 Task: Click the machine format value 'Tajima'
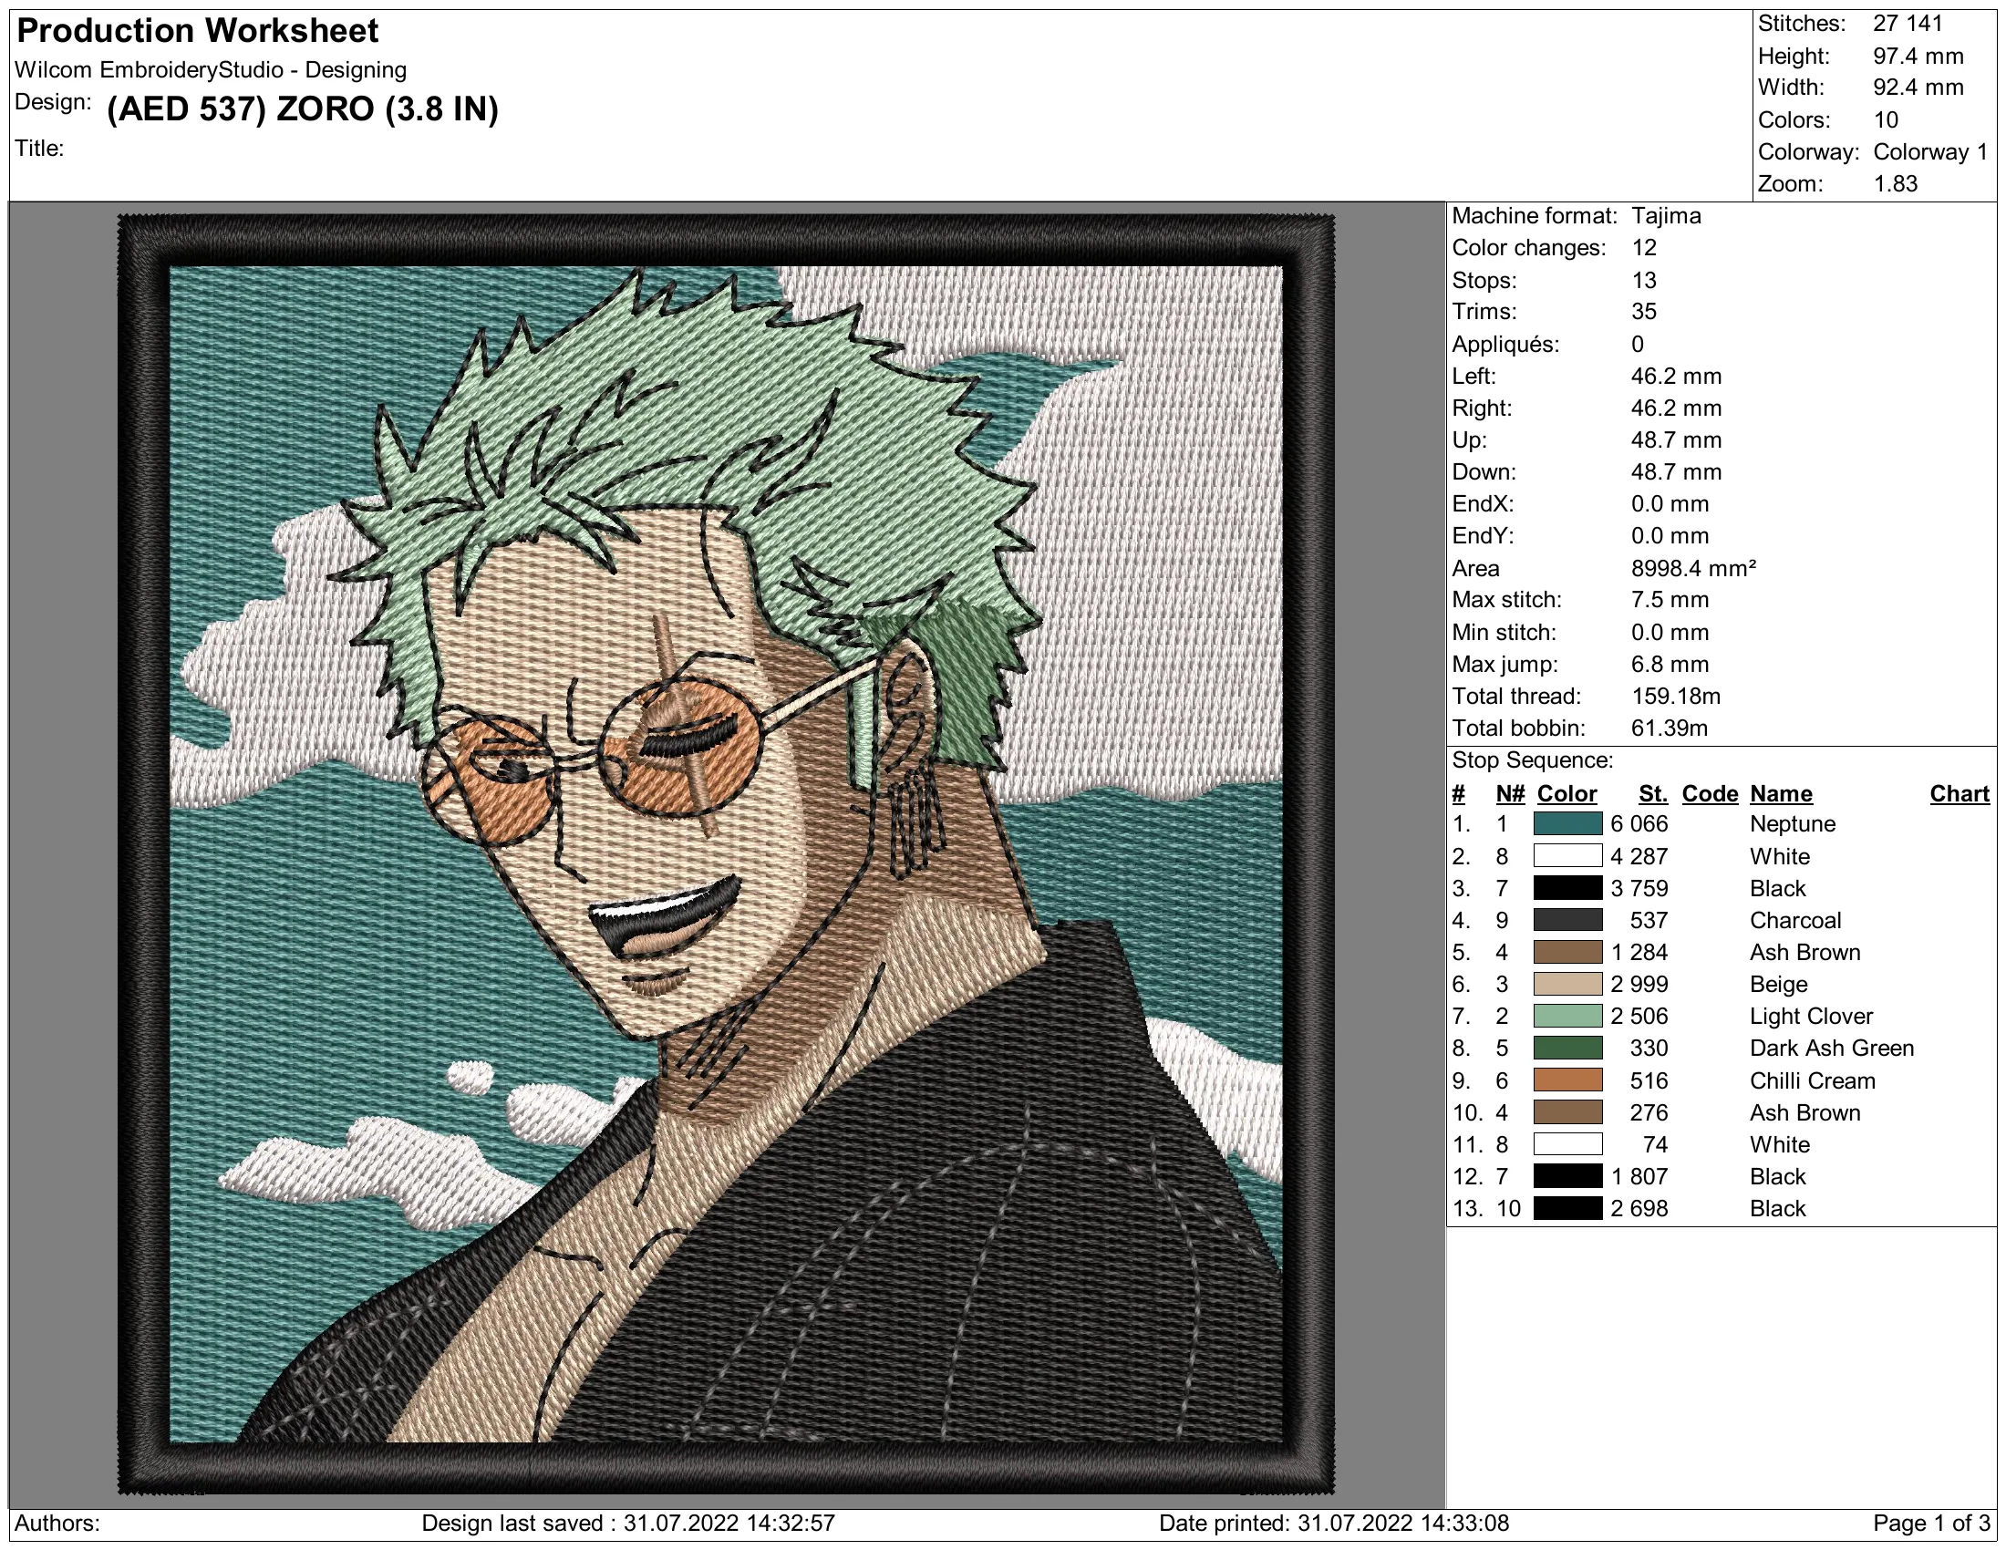click(x=1666, y=216)
